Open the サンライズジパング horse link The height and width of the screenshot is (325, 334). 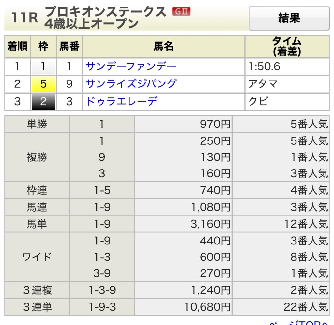[131, 84]
